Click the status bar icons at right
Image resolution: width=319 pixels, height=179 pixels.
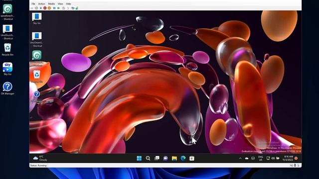click(x=295, y=166)
